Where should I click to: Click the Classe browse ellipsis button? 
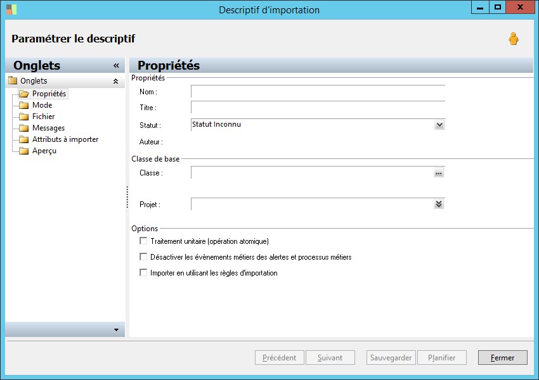point(438,173)
